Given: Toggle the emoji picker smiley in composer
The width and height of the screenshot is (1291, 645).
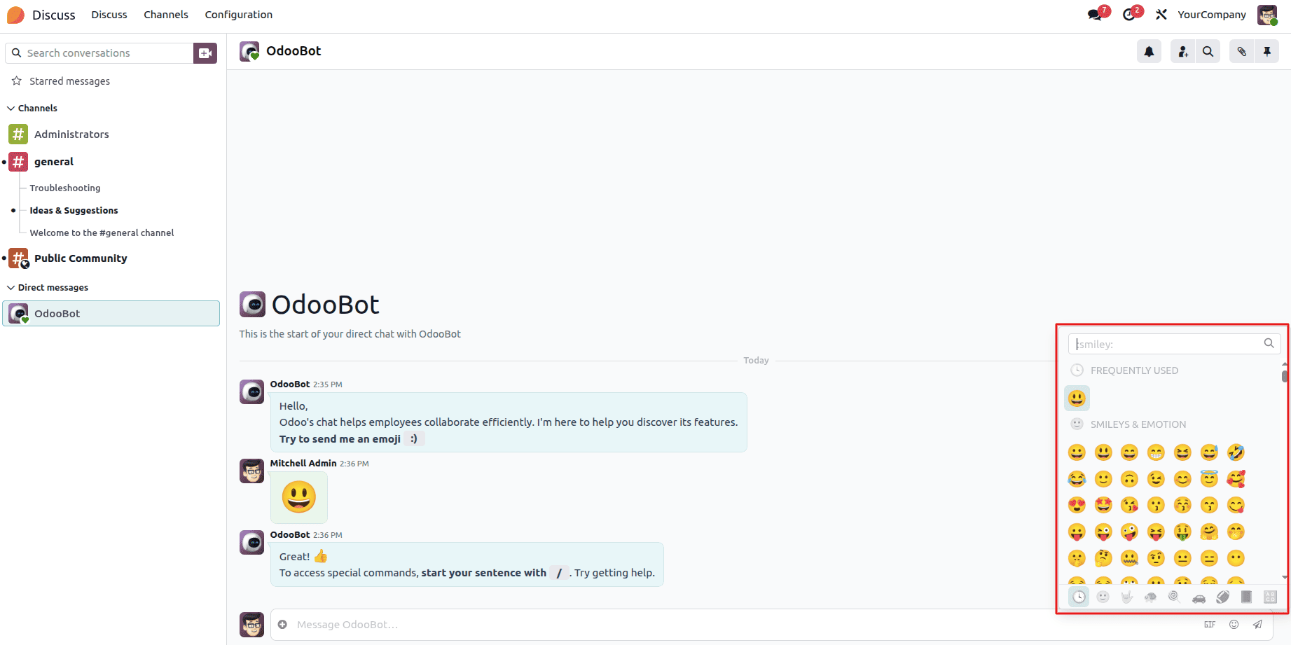Looking at the screenshot, I should (x=1234, y=624).
